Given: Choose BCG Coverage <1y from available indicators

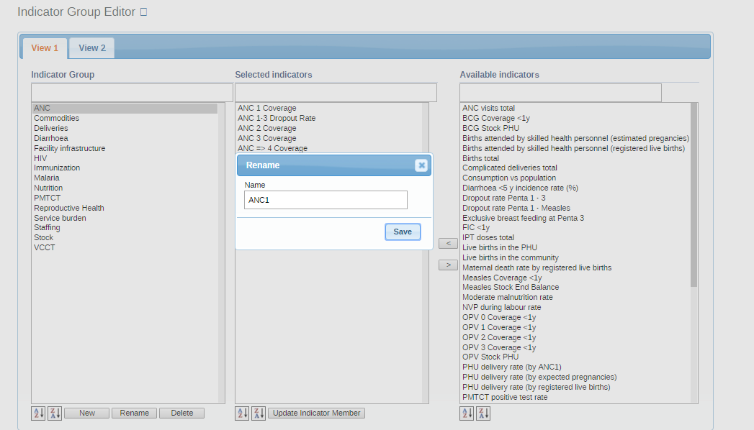Looking at the screenshot, I should coord(495,118).
